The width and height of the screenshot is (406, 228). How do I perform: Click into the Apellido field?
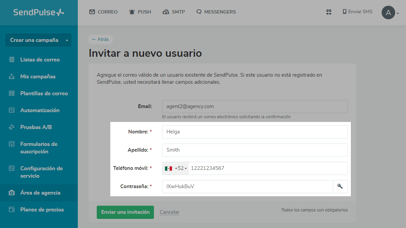[254, 150]
